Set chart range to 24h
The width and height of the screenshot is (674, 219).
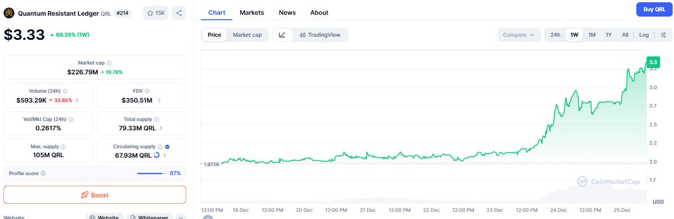(x=555, y=35)
